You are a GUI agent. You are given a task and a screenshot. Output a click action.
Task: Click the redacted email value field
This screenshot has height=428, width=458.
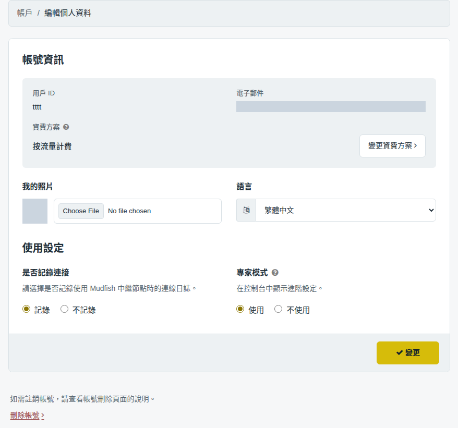point(331,106)
